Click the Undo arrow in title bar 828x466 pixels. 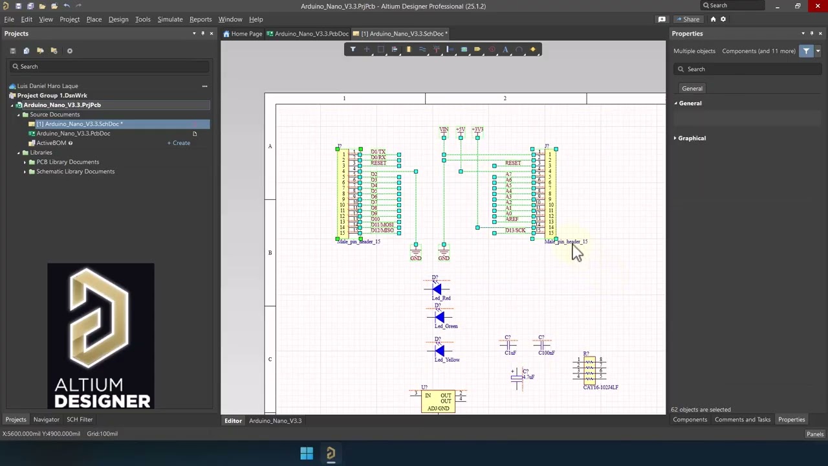pyautogui.click(x=67, y=6)
